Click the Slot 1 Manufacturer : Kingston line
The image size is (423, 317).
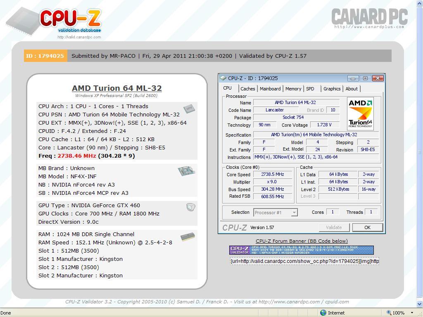pos(81,259)
